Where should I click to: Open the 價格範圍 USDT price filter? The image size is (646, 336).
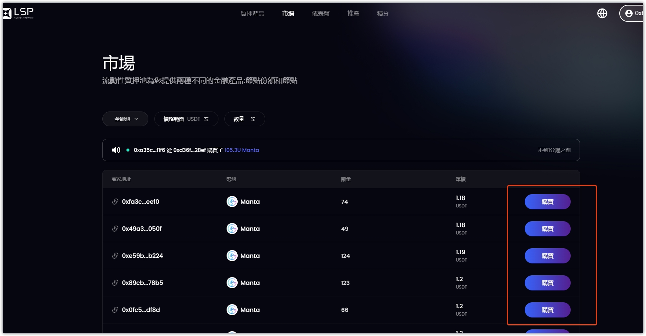(x=186, y=119)
